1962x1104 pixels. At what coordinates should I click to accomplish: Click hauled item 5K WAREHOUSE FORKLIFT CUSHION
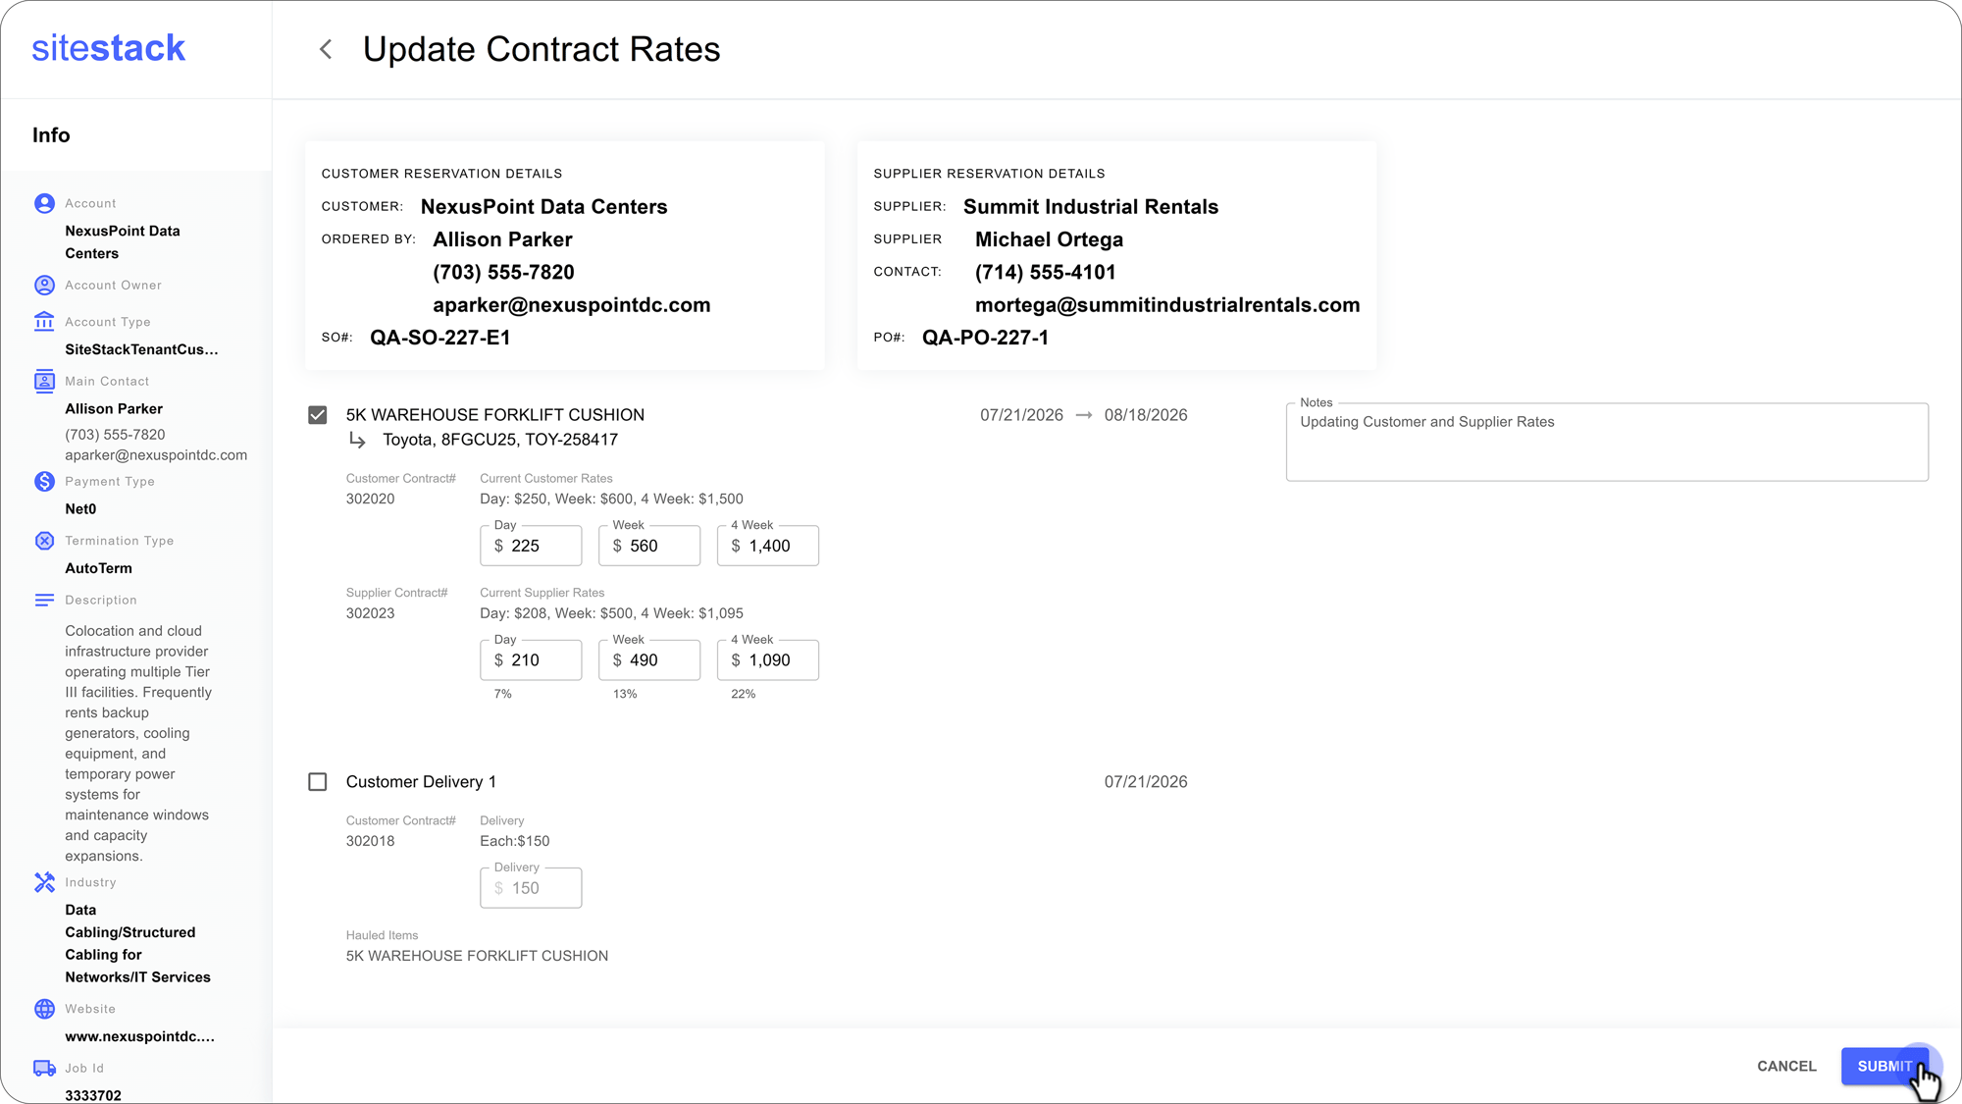(477, 956)
